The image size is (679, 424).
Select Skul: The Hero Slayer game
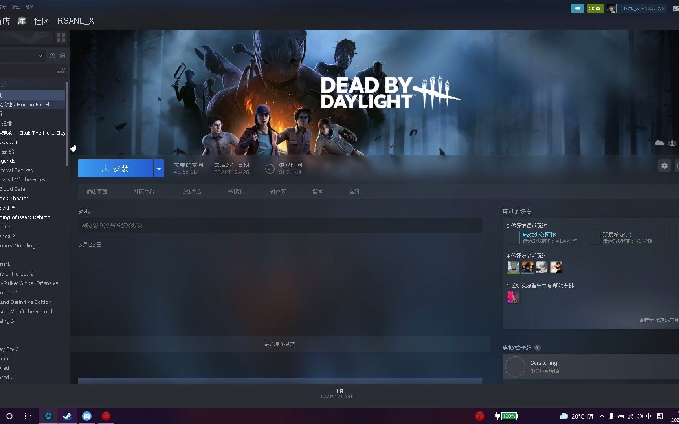tap(32, 133)
